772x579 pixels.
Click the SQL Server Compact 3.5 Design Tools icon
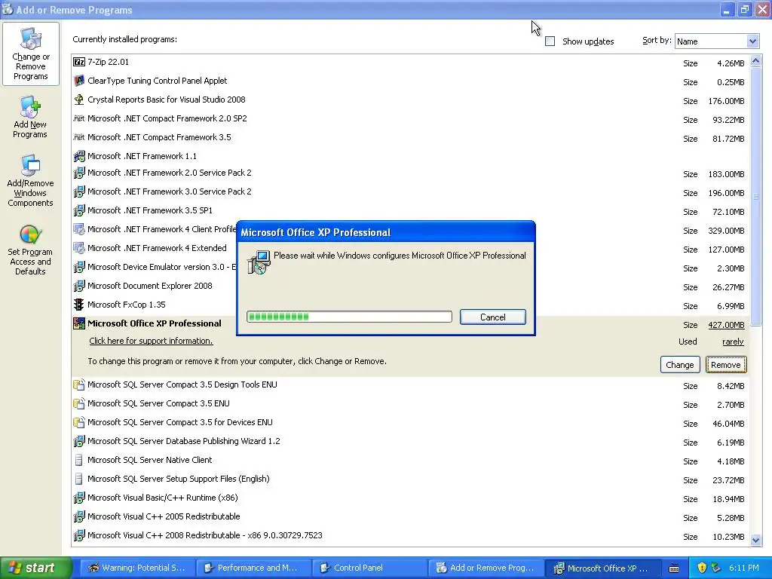coord(78,384)
